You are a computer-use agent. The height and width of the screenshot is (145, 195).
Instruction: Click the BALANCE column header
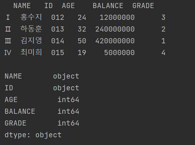click(x=108, y=6)
